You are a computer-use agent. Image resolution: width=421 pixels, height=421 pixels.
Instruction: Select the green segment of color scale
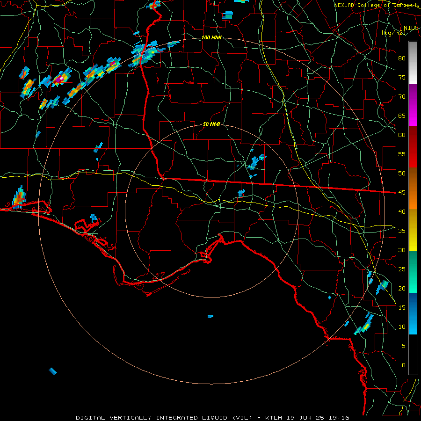point(413,272)
